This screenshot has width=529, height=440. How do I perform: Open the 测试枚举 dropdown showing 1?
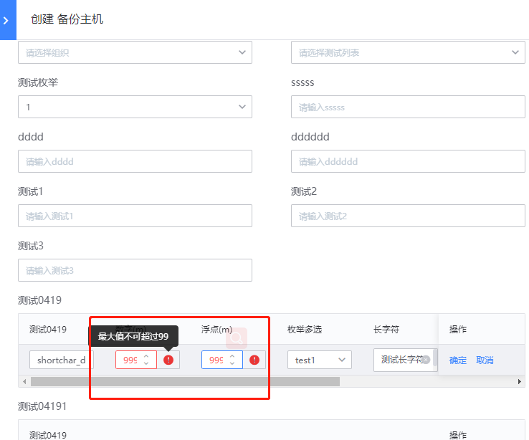coord(135,107)
